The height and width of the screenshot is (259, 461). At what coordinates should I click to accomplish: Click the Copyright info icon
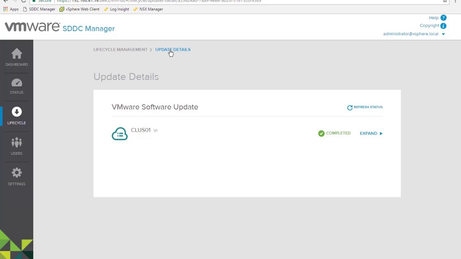(x=443, y=26)
